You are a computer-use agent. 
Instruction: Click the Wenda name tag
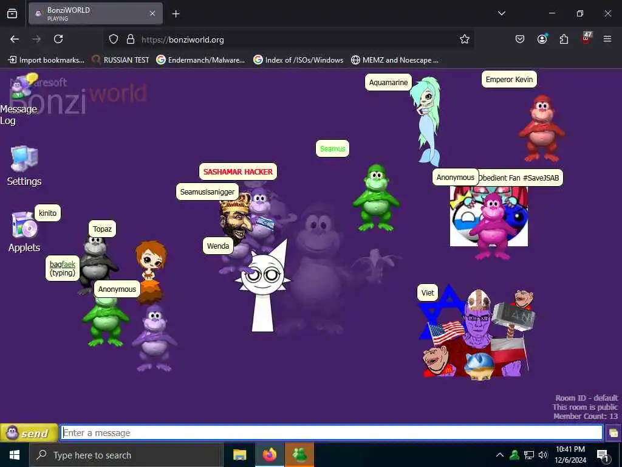(218, 246)
